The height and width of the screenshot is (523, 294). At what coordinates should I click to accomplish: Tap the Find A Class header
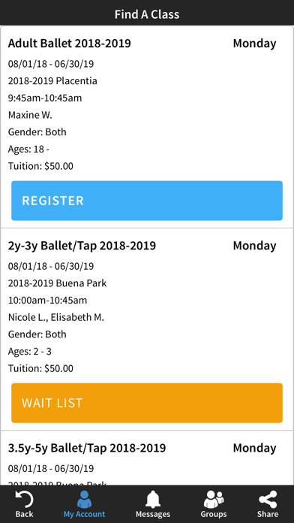point(147,14)
